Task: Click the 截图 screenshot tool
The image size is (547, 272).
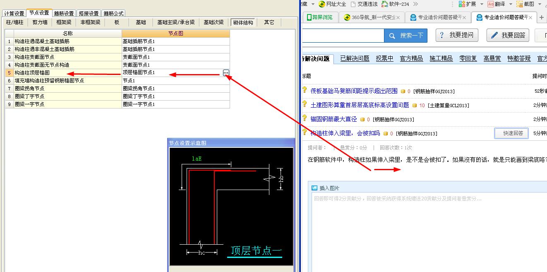Action: 525,4
